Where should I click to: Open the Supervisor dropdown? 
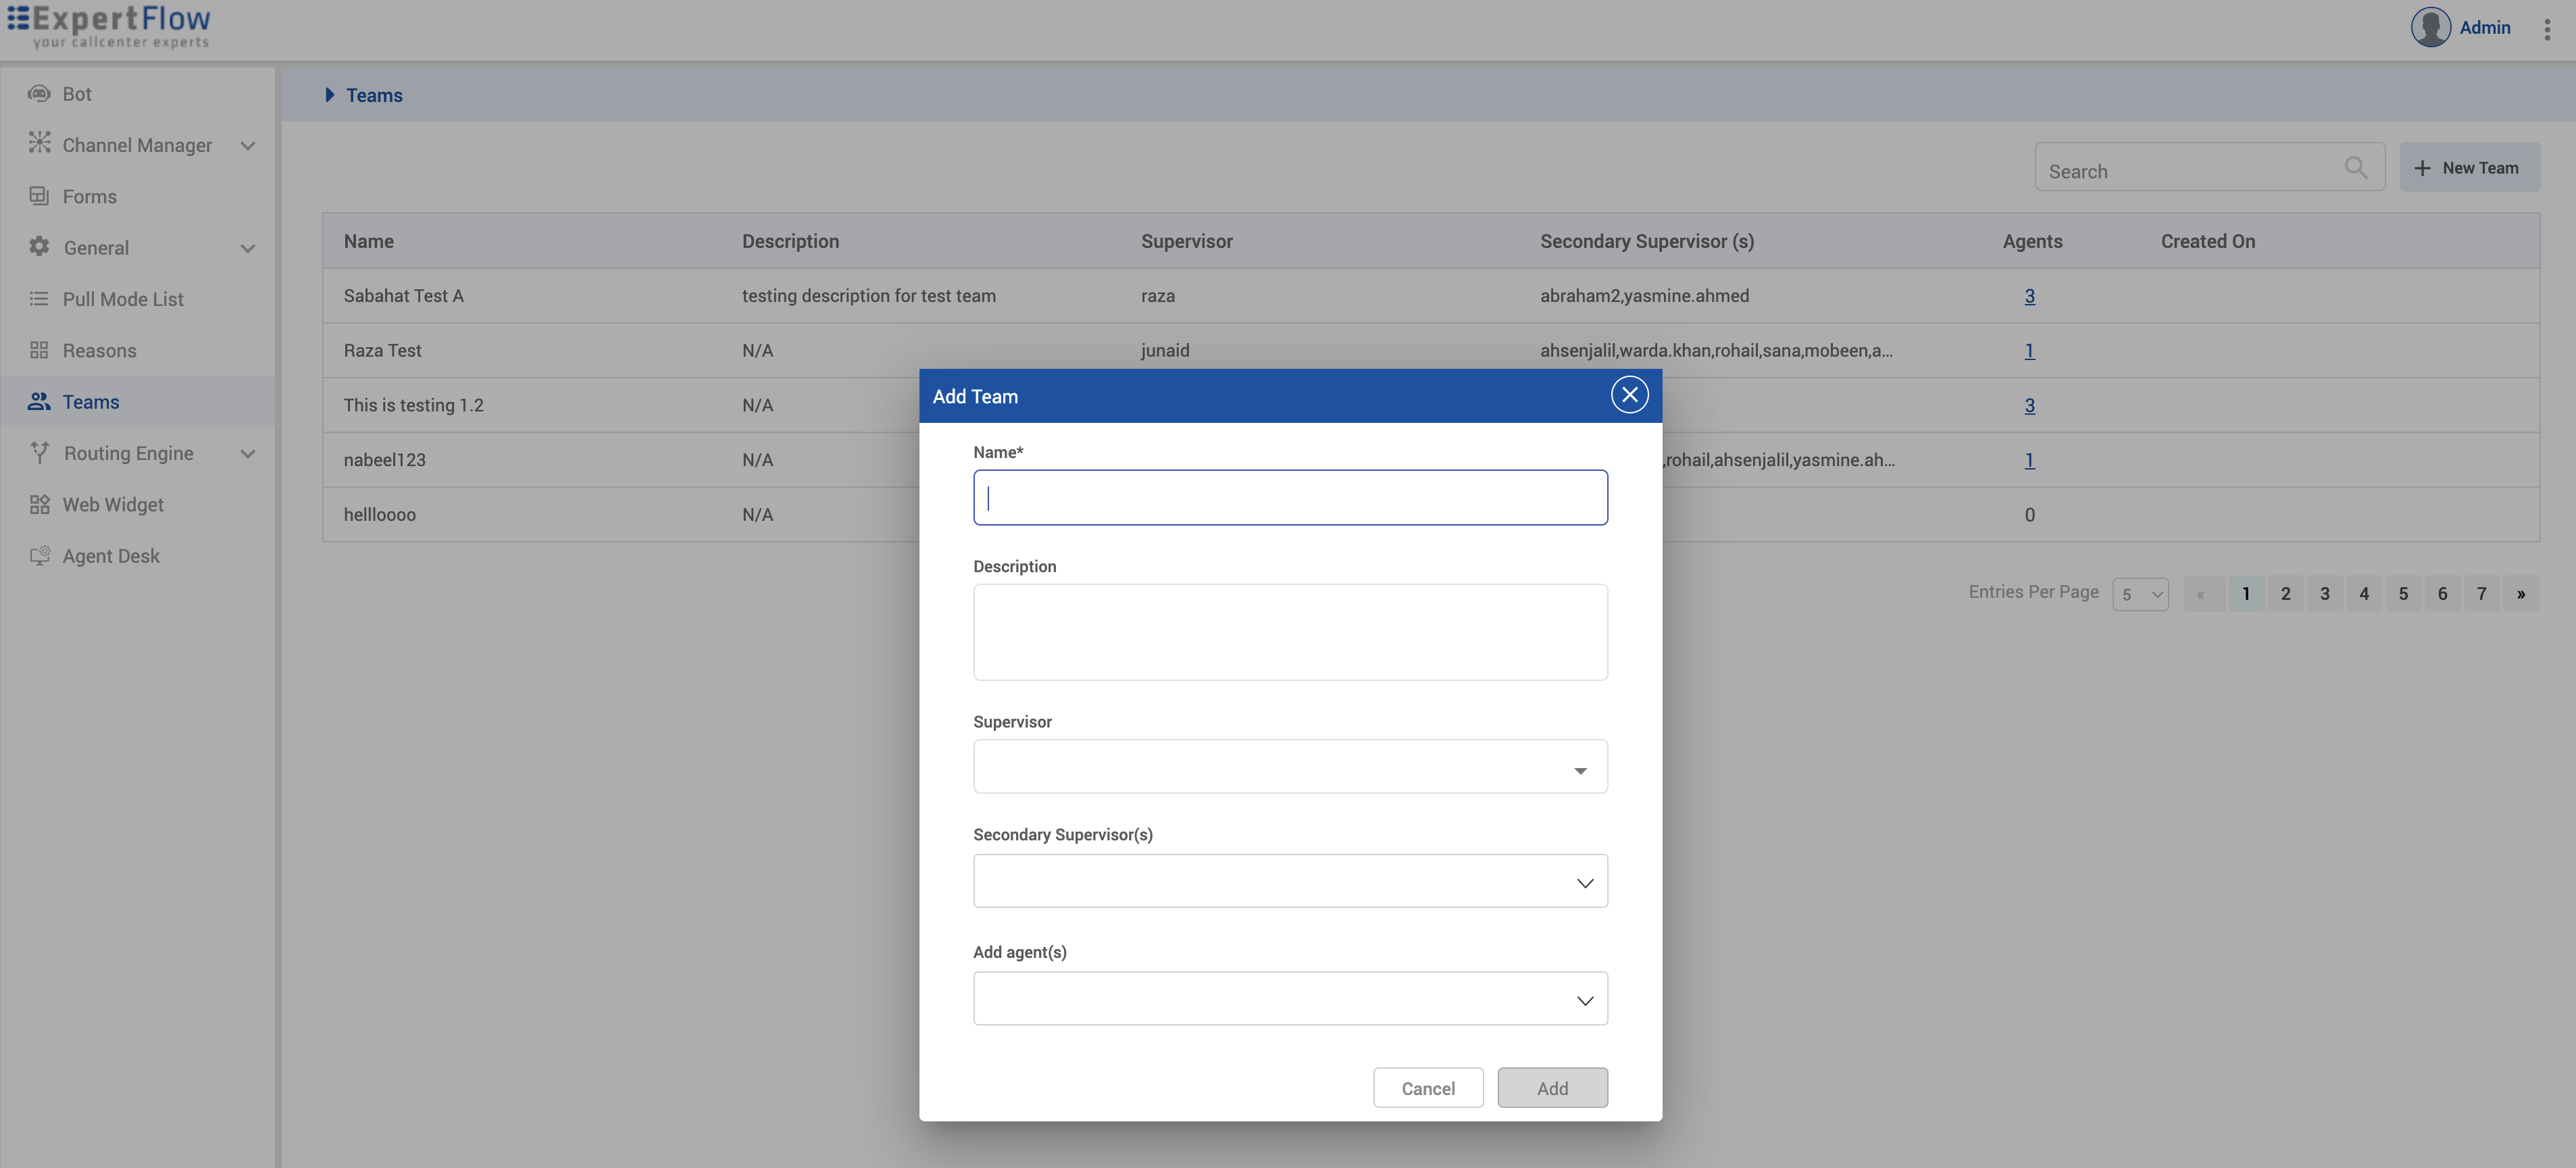pyautogui.click(x=1289, y=767)
